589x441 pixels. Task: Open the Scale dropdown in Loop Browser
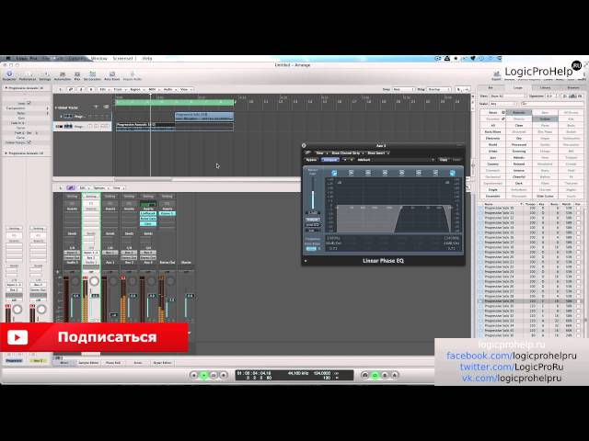click(x=503, y=104)
